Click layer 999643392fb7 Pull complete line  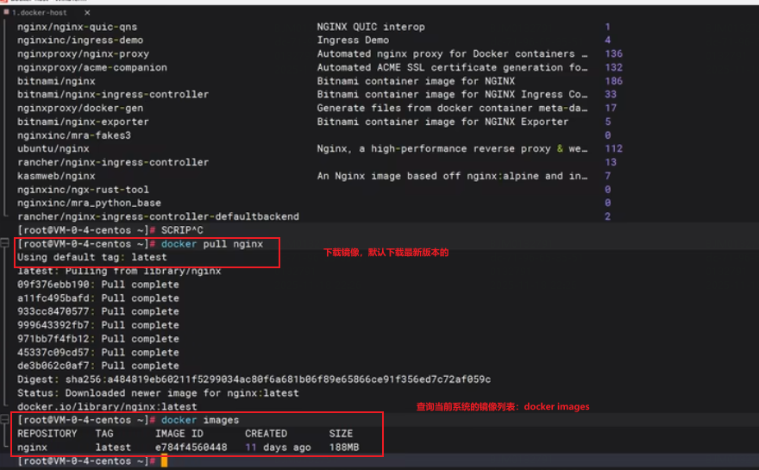(x=98, y=325)
